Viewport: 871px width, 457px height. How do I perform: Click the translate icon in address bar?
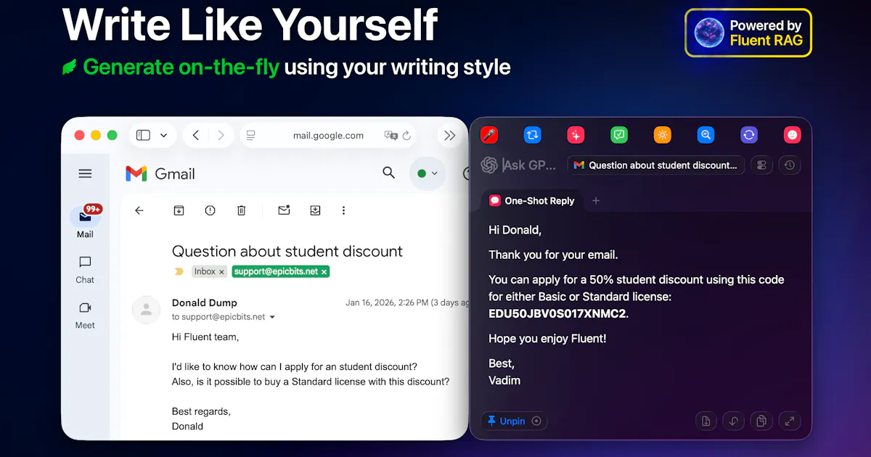pyautogui.click(x=390, y=136)
